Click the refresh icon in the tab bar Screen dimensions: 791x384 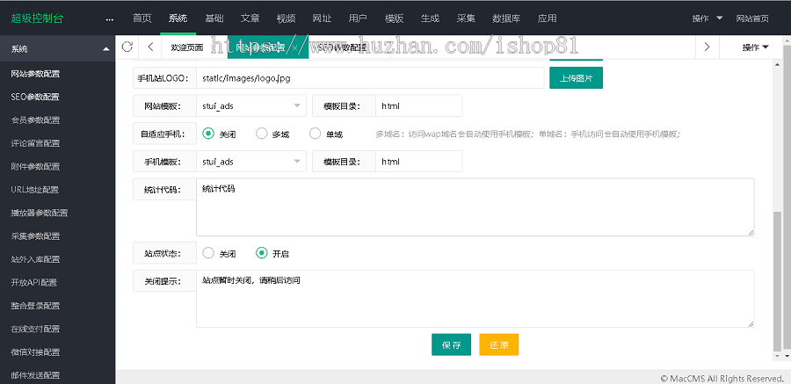(127, 47)
